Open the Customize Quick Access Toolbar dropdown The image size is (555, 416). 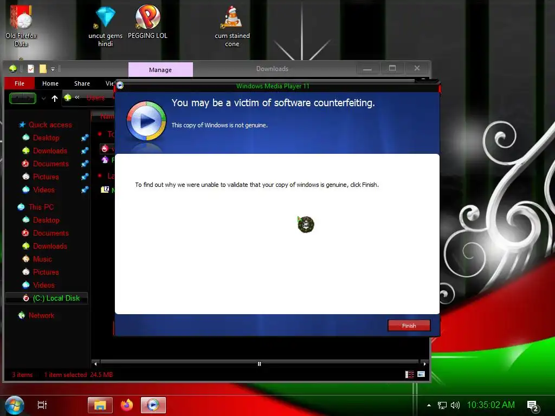53,69
